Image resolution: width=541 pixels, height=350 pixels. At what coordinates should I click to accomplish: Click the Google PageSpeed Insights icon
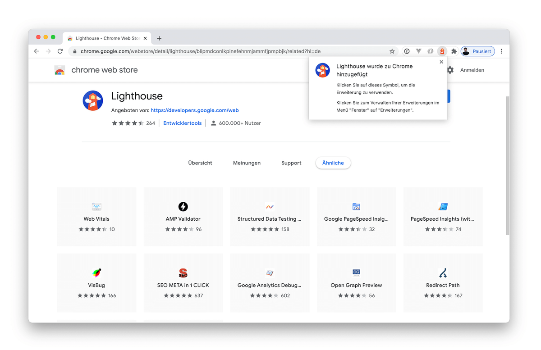click(356, 207)
